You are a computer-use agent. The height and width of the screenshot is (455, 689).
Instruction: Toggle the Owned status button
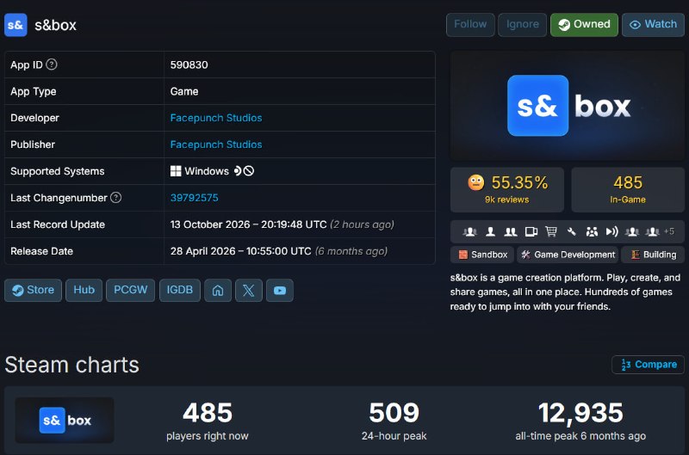coord(584,25)
